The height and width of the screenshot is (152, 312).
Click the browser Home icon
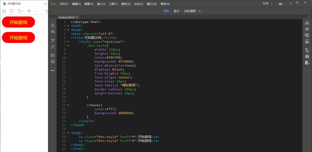[4, 11]
